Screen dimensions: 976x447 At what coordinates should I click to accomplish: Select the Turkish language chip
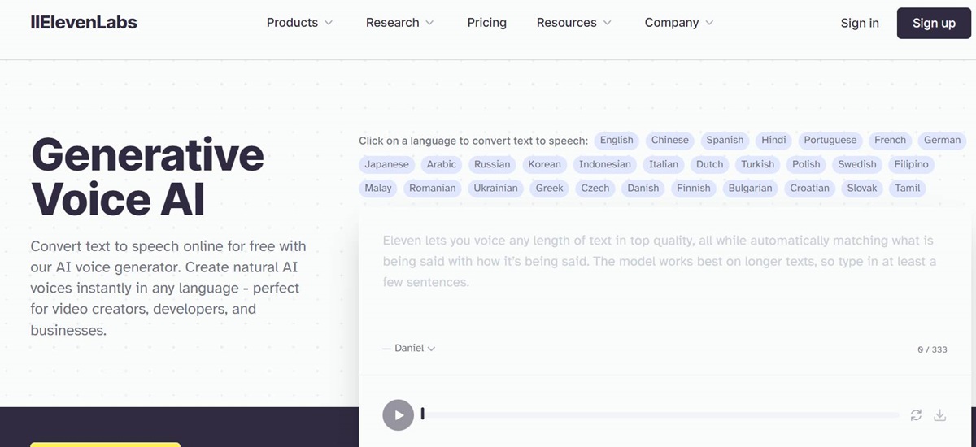758,164
